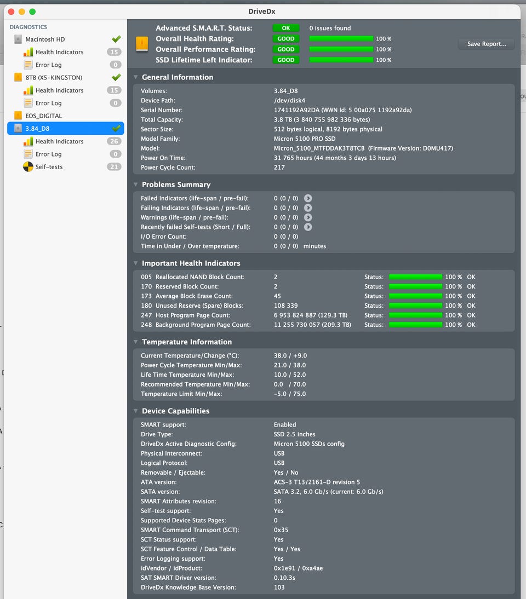The image size is (526, 599).
Task: Click the DIAGNOSTICS sidebar header
Action: [x=28, y=27]
